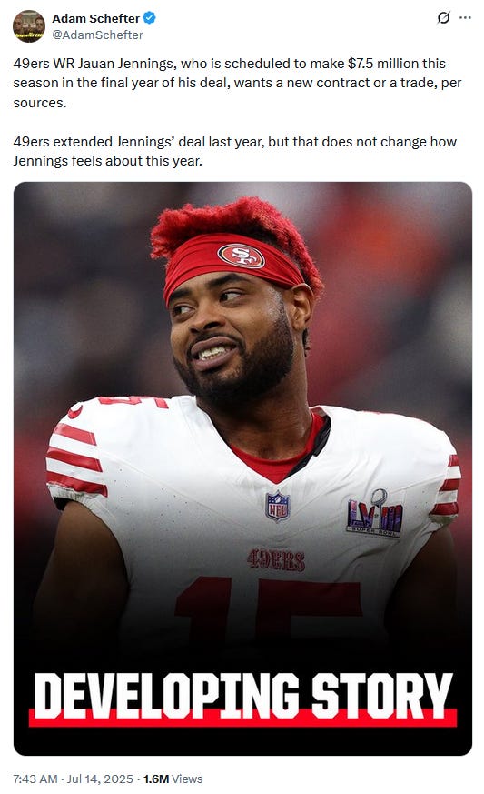Click the 49ERS wordmark on the jersey

(276, 560)
